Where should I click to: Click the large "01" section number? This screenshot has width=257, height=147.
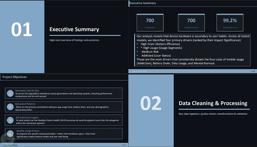point(22,30)
